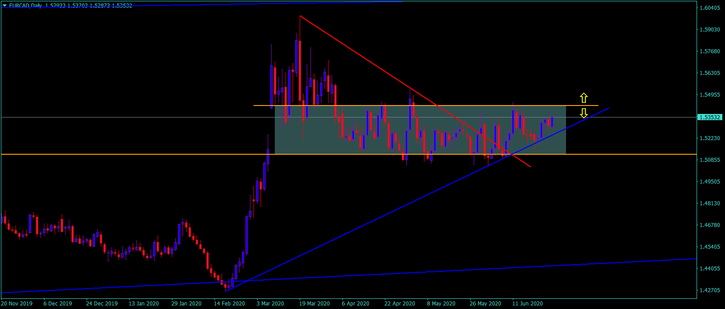Click the 1.59030 price axis label

pyautogui.click(x=709, y=30)
